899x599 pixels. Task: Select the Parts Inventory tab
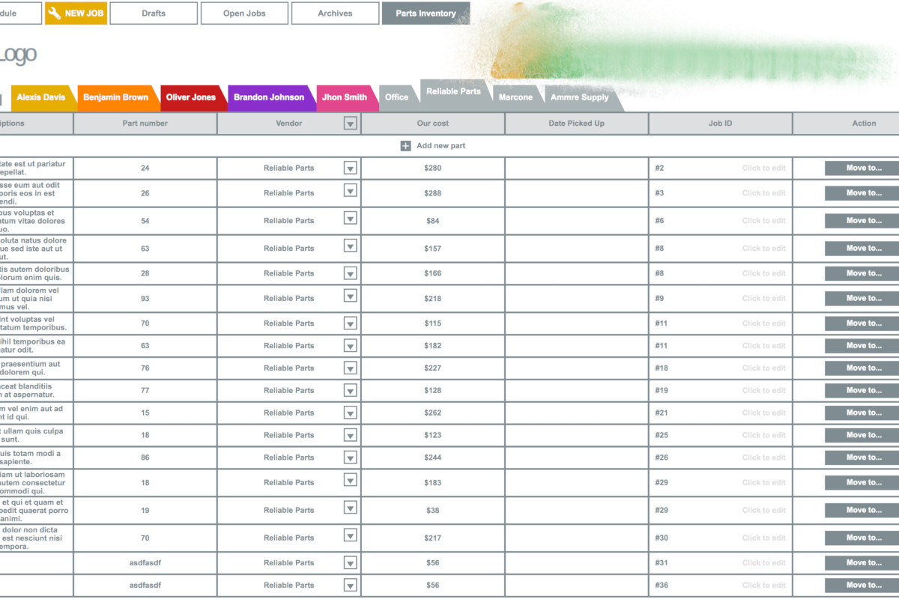[x=426, y=13]
